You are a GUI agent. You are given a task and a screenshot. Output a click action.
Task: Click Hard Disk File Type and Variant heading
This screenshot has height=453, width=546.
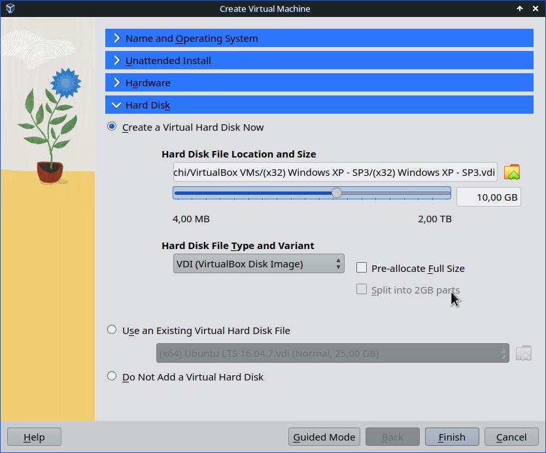click(x=238, y=246)
